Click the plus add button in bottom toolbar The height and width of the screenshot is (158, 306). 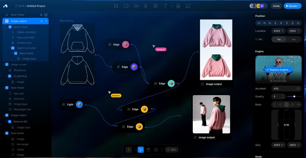tap(129, 150)
